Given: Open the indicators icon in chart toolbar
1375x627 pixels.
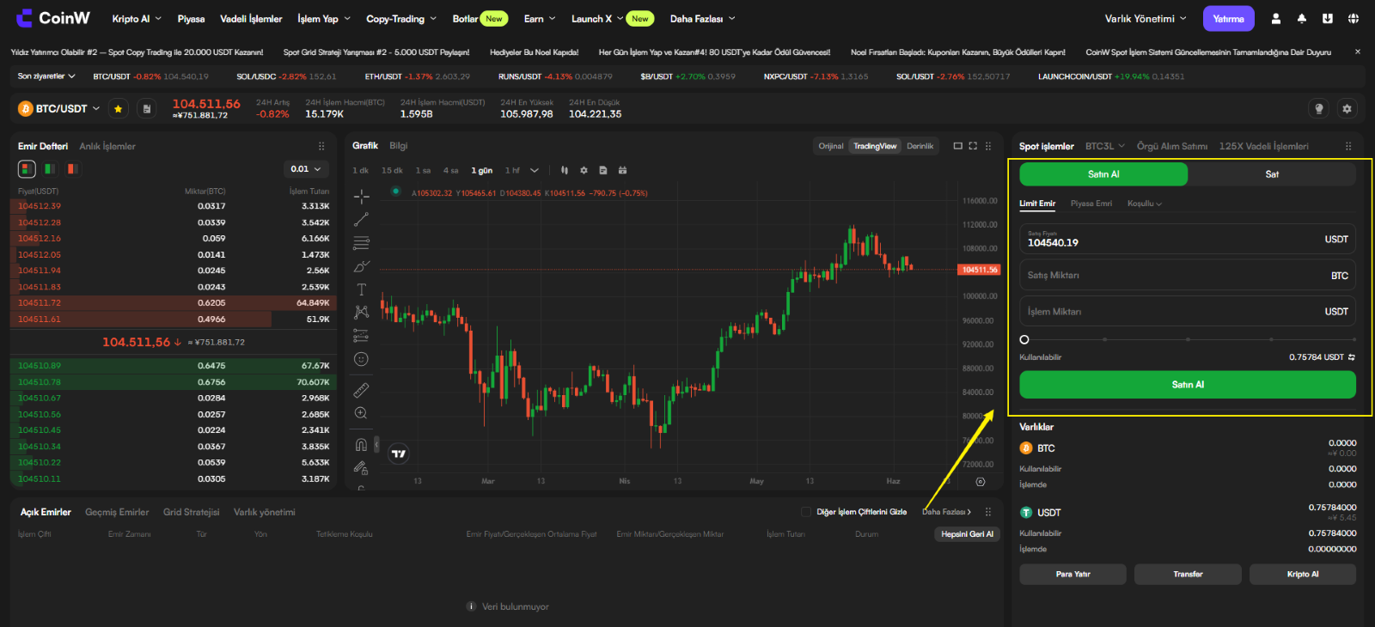Looking at the screenshot, I should [623, 170].
